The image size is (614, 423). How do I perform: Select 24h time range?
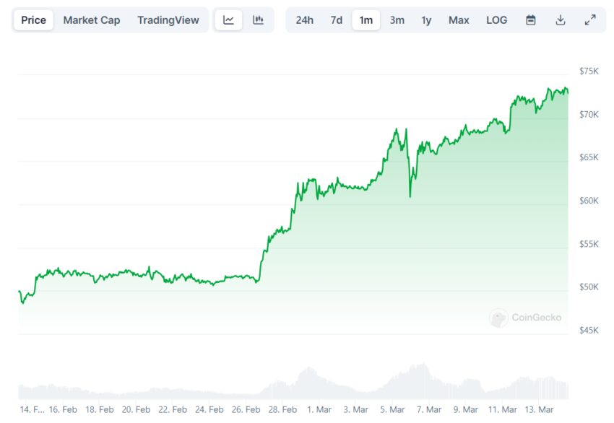(x=305, y=20)
